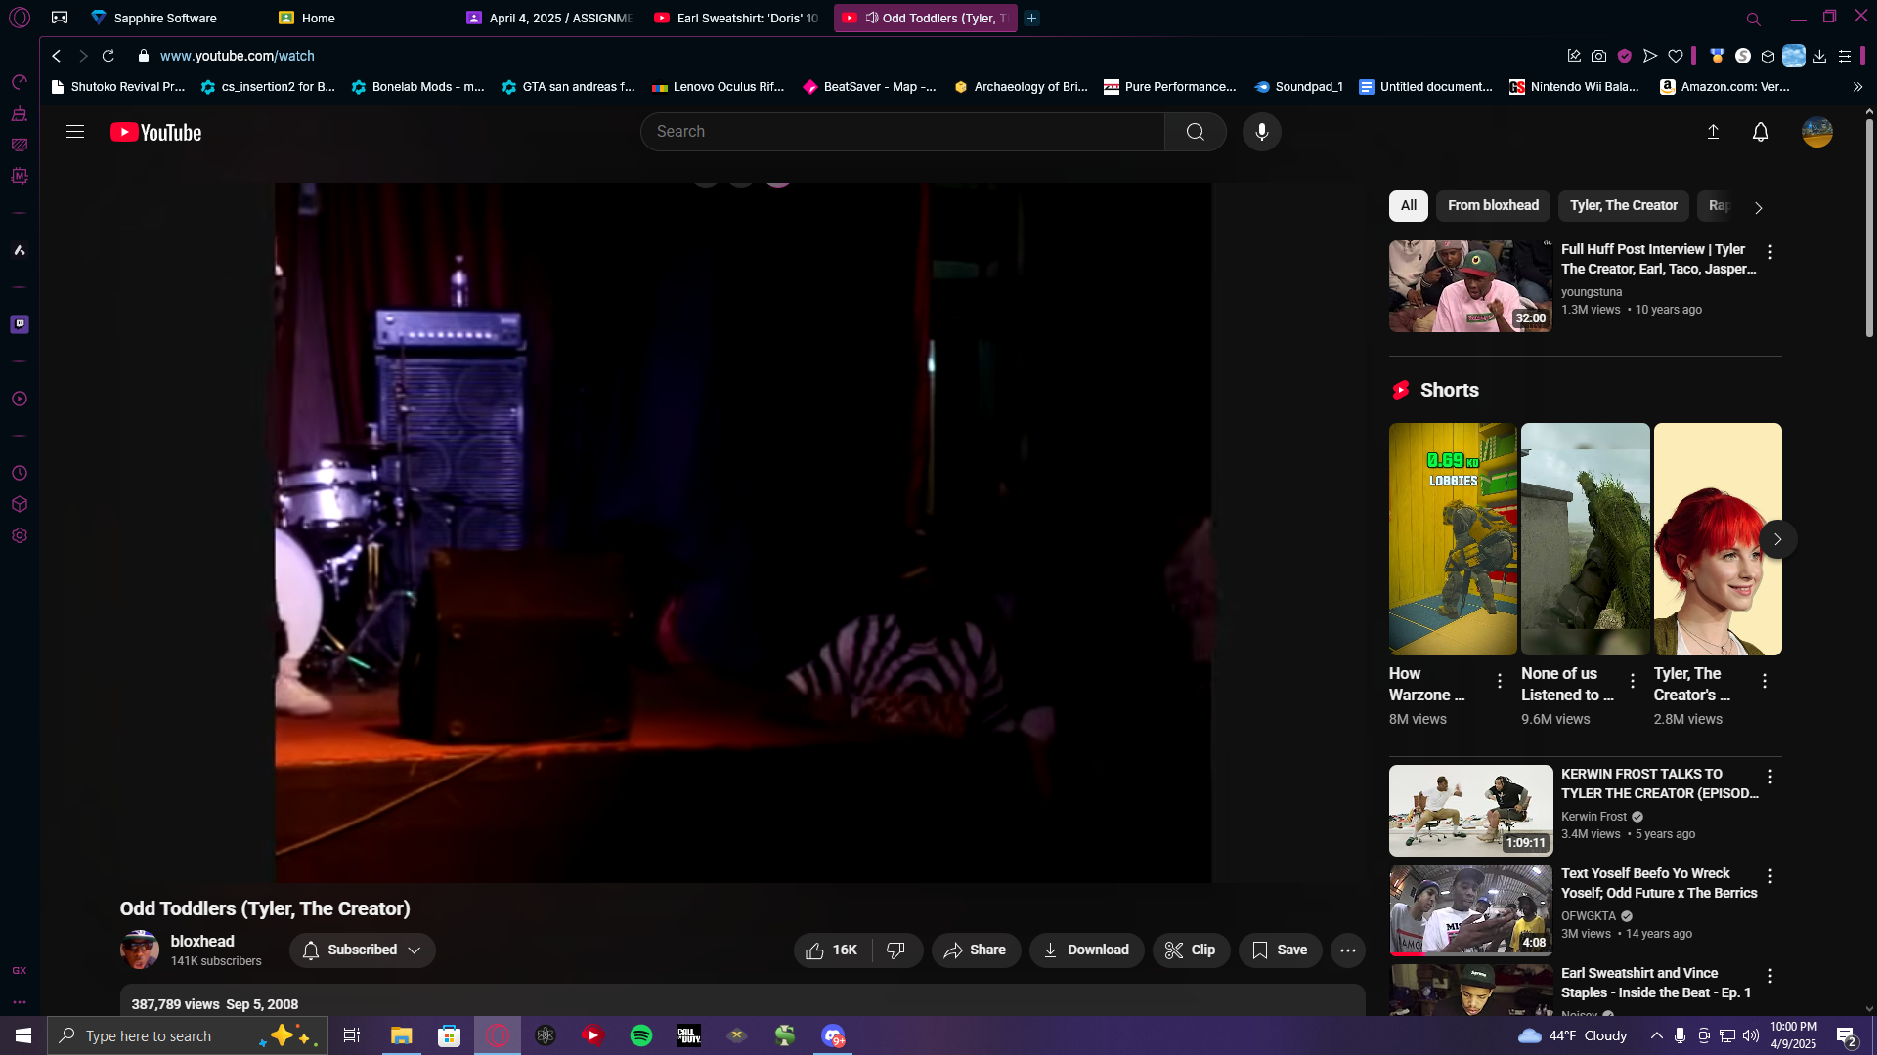Open the purple privacy shield icon
The height and width of the screenshot is (1055, 1877).
(x=1624, y=56)
